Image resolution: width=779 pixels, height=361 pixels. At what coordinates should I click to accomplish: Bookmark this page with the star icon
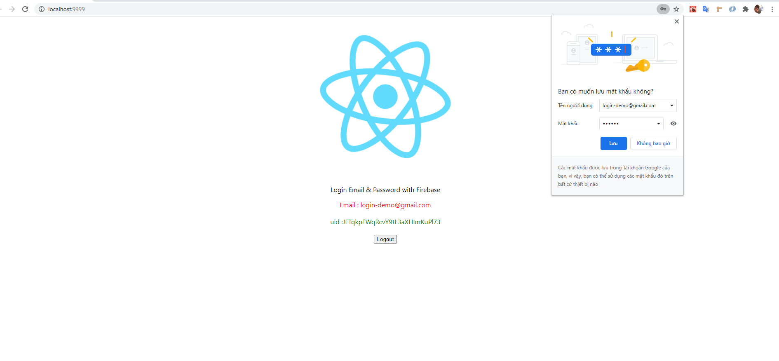coord(676,9)
